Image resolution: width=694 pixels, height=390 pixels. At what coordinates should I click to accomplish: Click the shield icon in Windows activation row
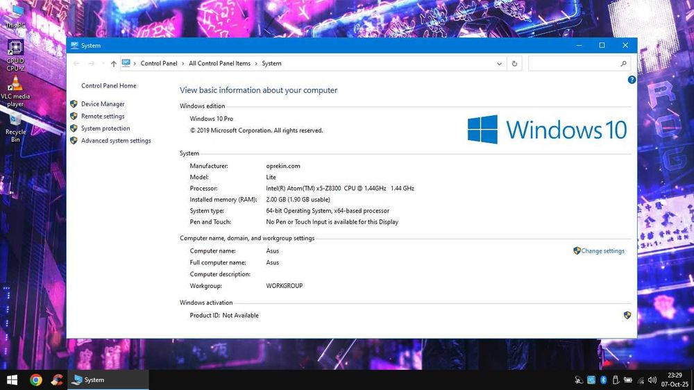pyautogui.click(x=627, y=315)
